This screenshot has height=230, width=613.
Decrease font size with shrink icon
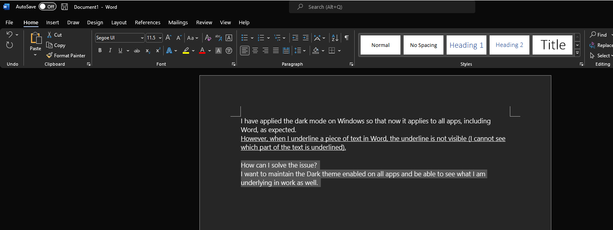pos(179,38)
